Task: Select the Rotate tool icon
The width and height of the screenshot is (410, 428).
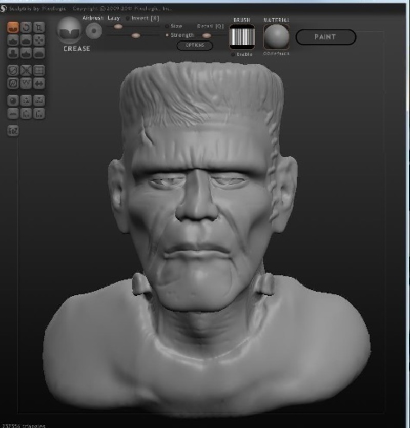Action: 26,27
